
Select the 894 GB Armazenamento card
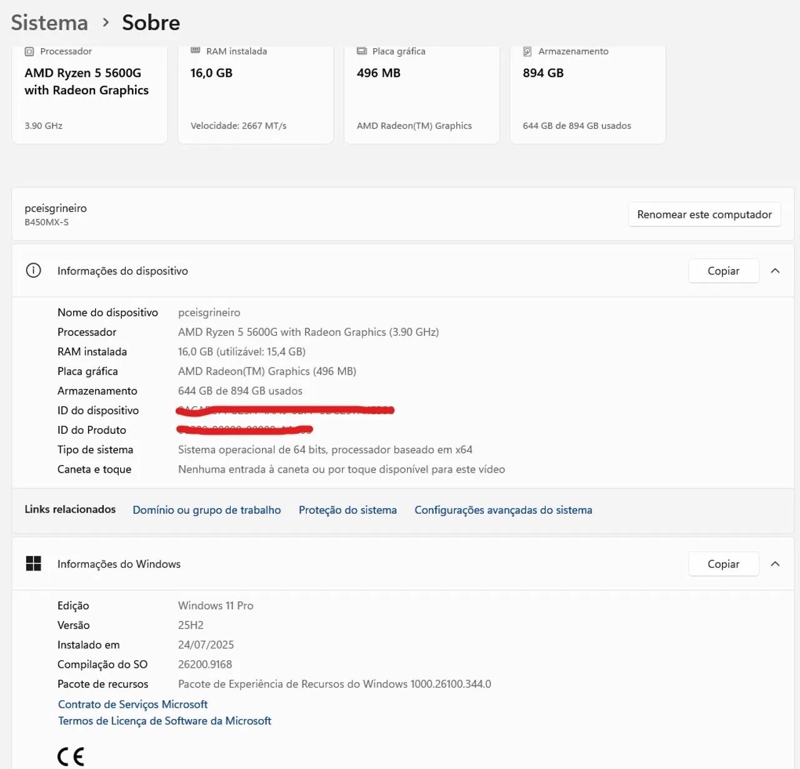pos(588,94)
